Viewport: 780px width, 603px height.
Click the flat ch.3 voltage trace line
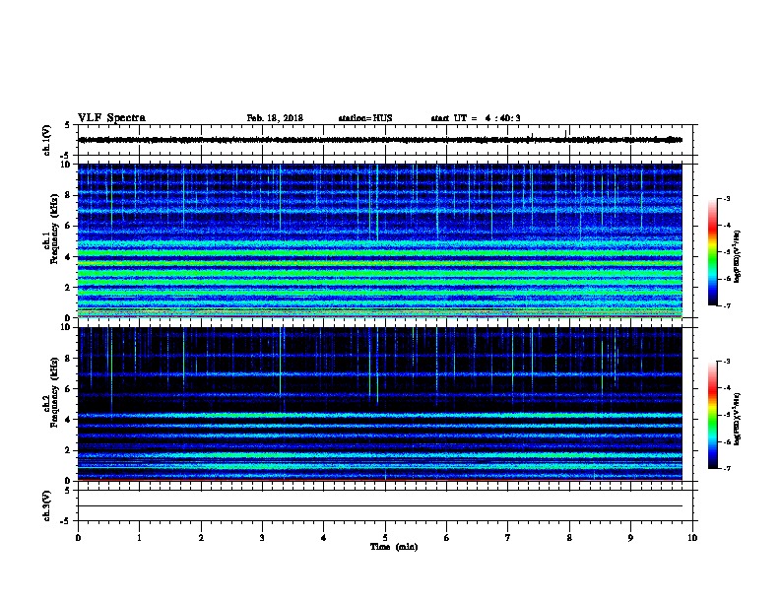(x=380, y=506)
